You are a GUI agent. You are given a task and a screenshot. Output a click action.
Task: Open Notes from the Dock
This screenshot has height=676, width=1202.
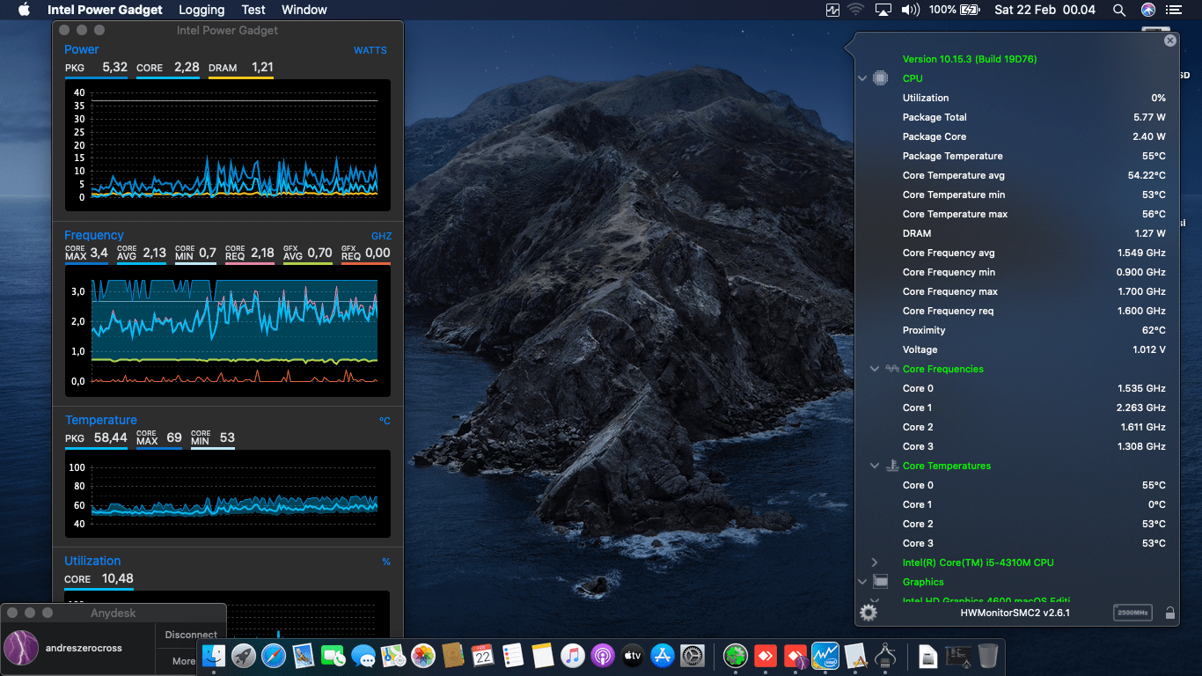tap(542, 655)
